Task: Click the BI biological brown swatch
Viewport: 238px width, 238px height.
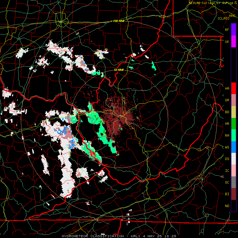Action: click(234, 194)
